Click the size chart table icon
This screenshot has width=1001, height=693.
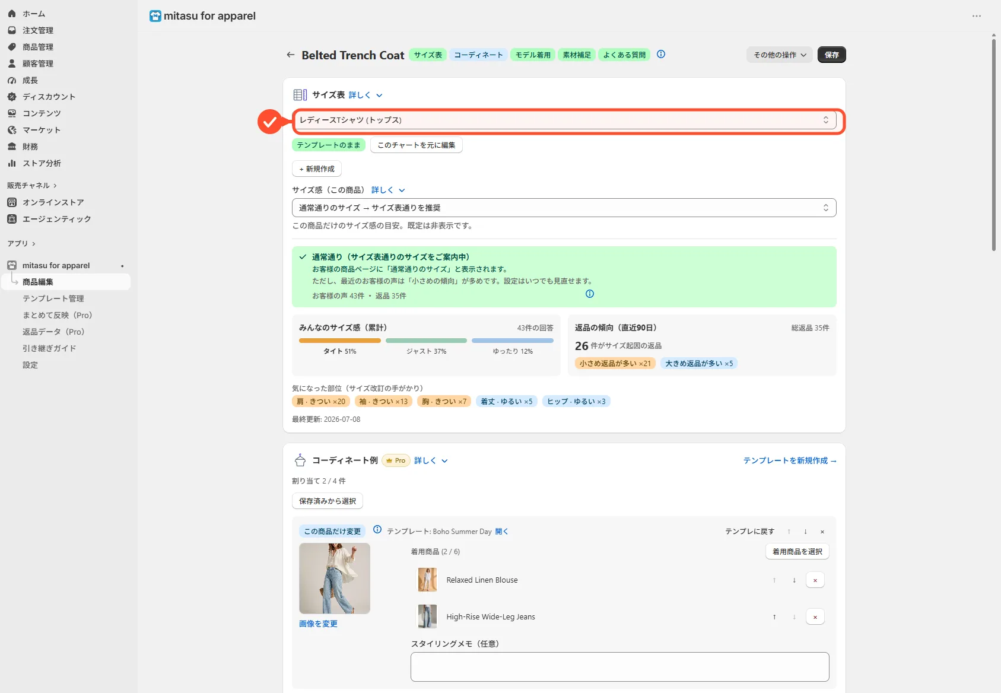click(300, 95)
